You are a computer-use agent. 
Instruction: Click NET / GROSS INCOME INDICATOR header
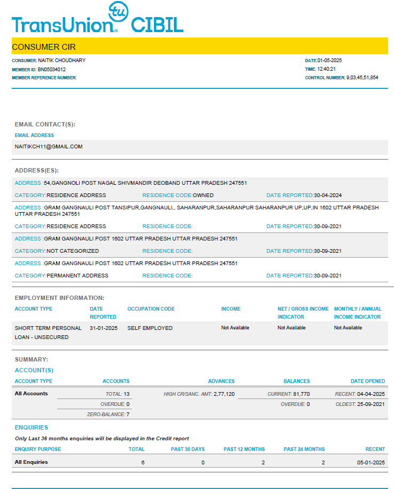(x=303, y=313)
